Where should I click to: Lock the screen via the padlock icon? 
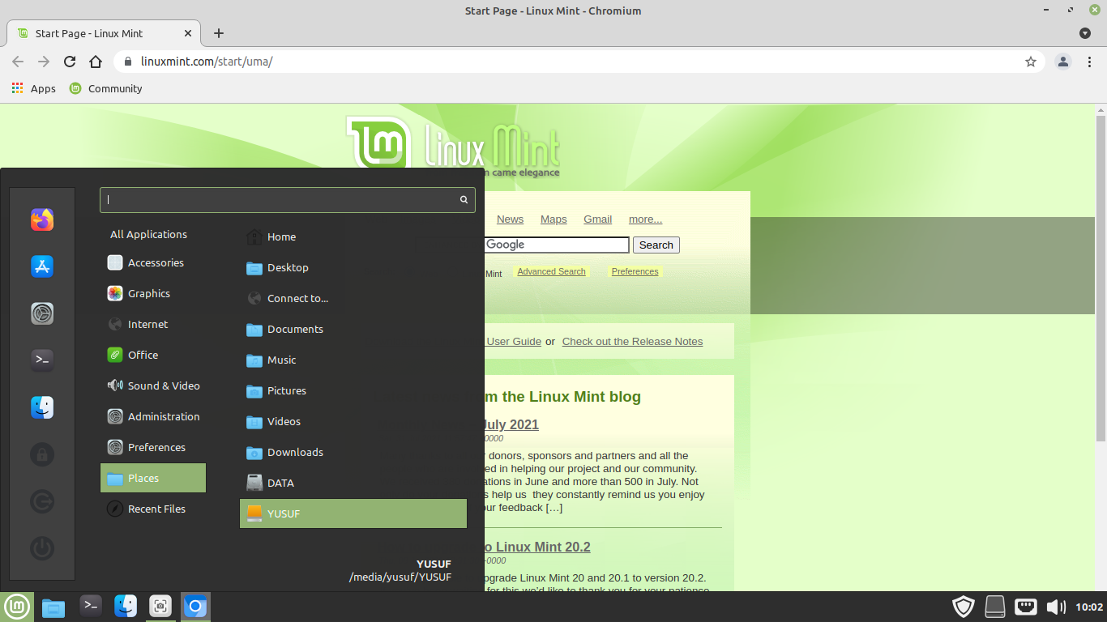click(42, 454)
